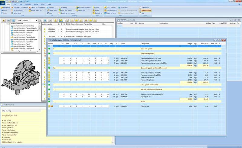Open the View ribbon tab
Viewport: 242px width, 148px height.
[49, 5]
